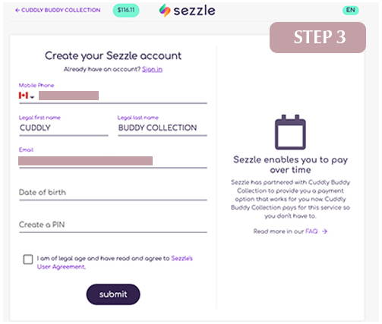
Task: Open Sezzle's User Agreement link
Action: [115, 263]
